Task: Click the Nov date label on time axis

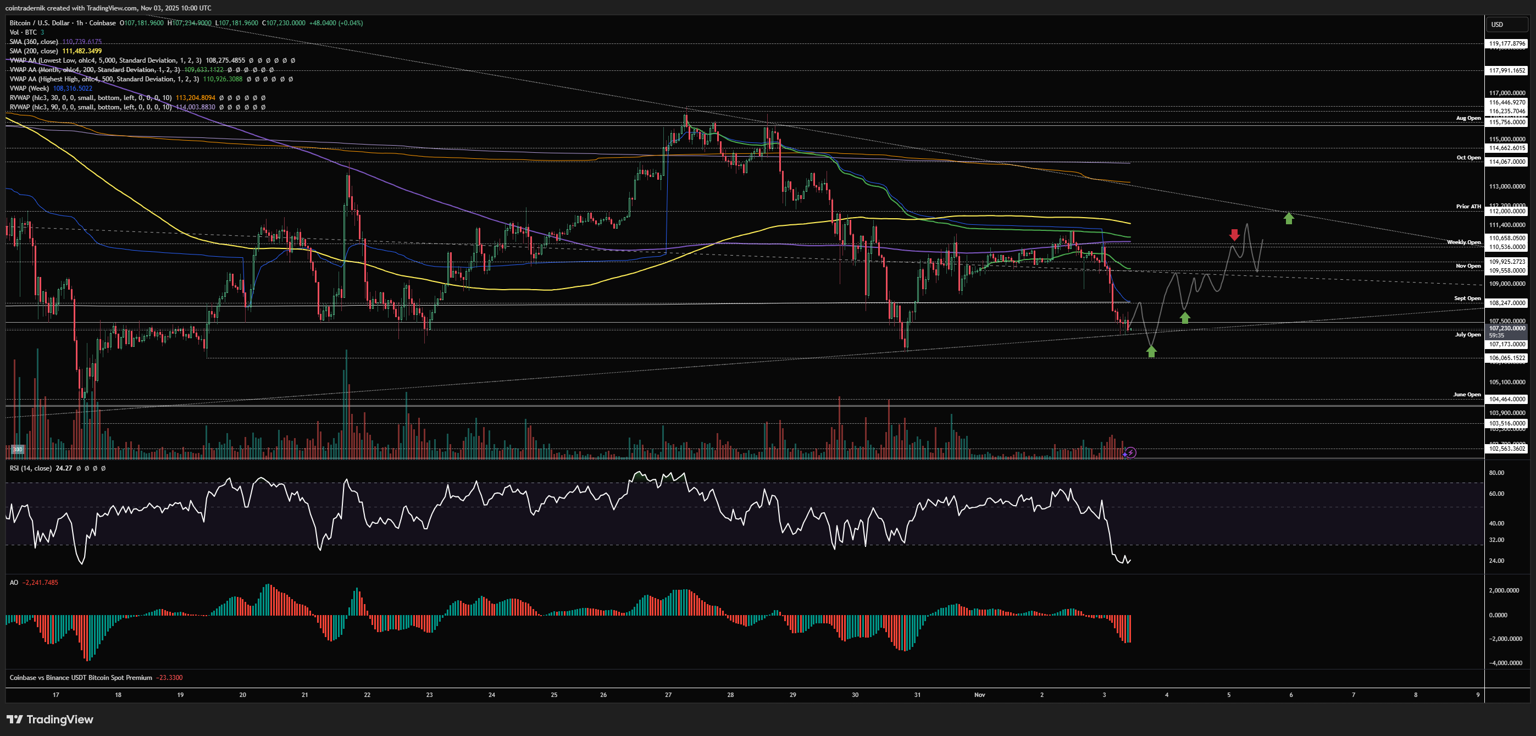Action: 979,695
